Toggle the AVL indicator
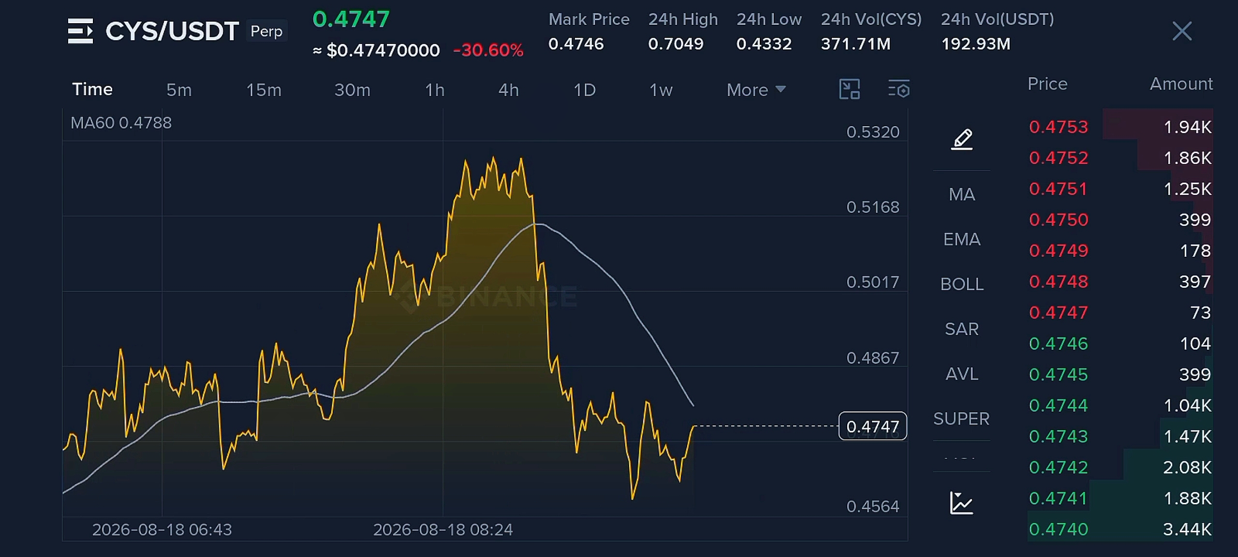 click(962, 374)
